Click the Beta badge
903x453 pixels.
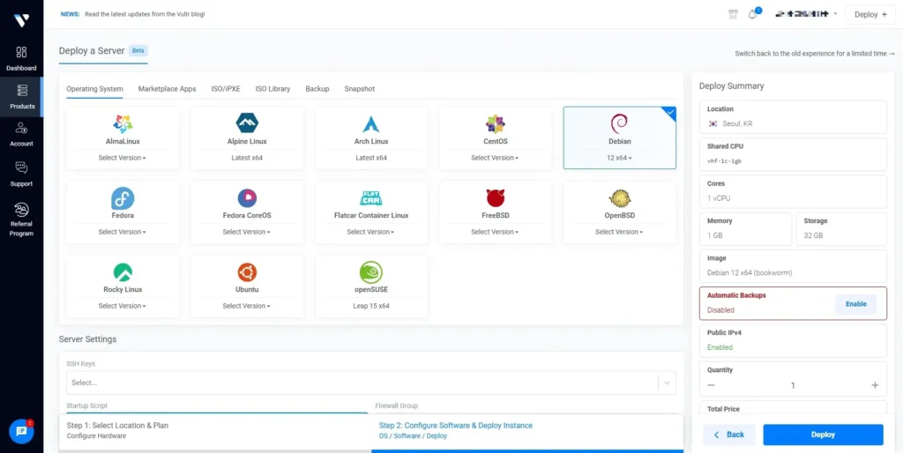(138, 50)
